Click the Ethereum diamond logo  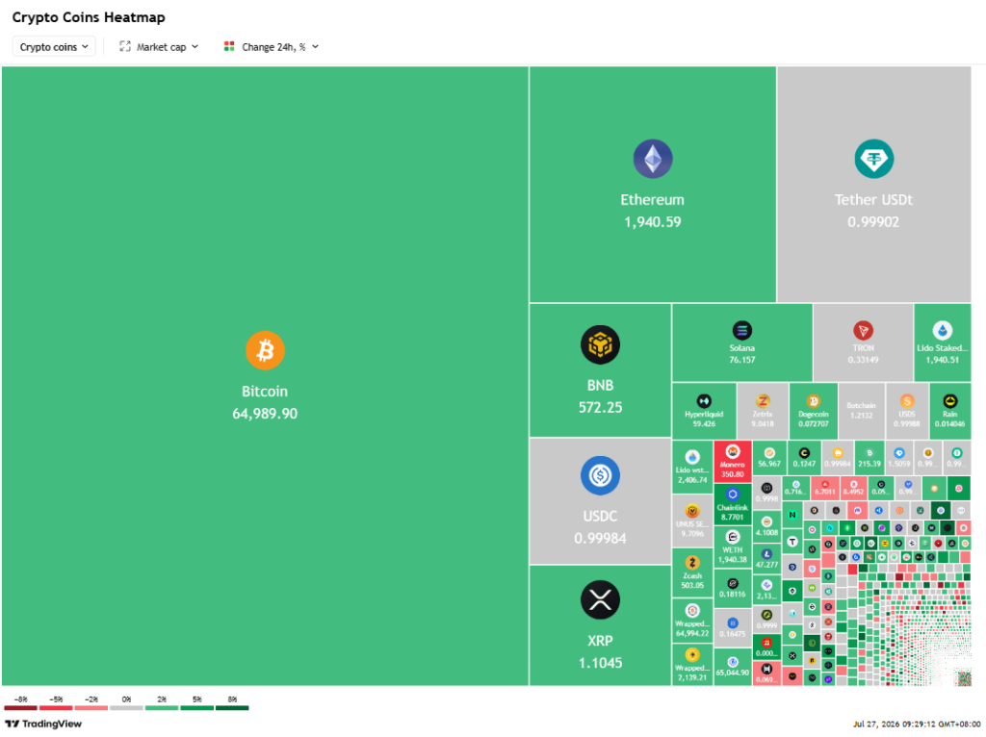pos(653,159)
